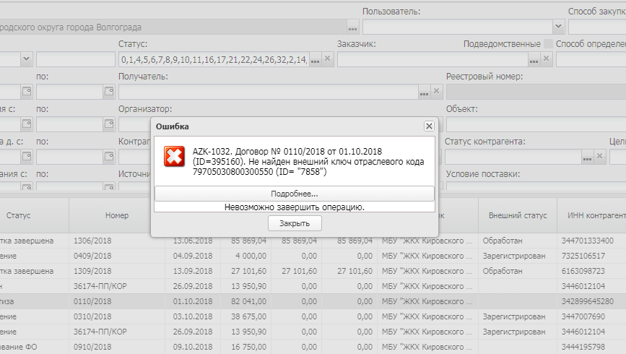Clear the Получатель field with X icon
The width and height of the screenshot is (626, 354).
pos(436,92)
